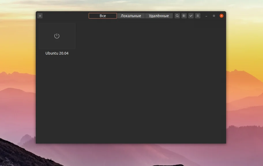The image size is (263, 166).
Task: Minimize the Boxes window
Action: point(206,16)
